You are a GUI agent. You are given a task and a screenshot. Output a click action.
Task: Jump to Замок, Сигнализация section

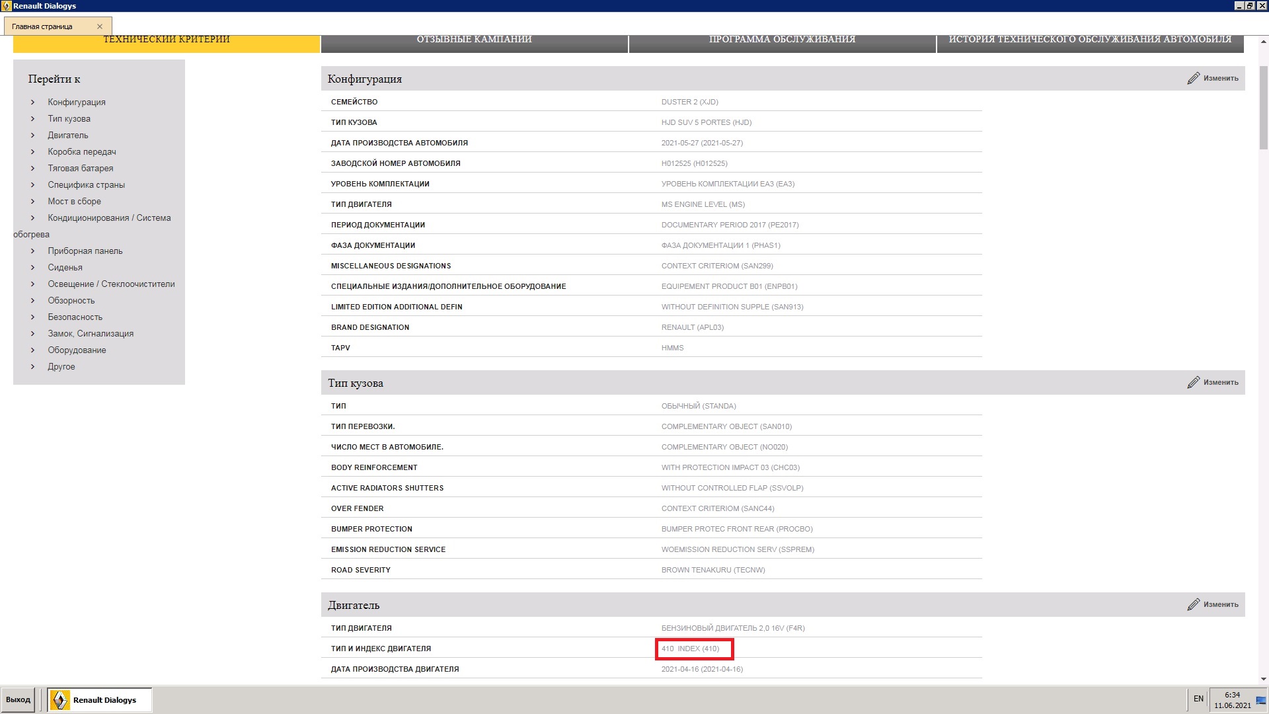click(x=91, y=333)
